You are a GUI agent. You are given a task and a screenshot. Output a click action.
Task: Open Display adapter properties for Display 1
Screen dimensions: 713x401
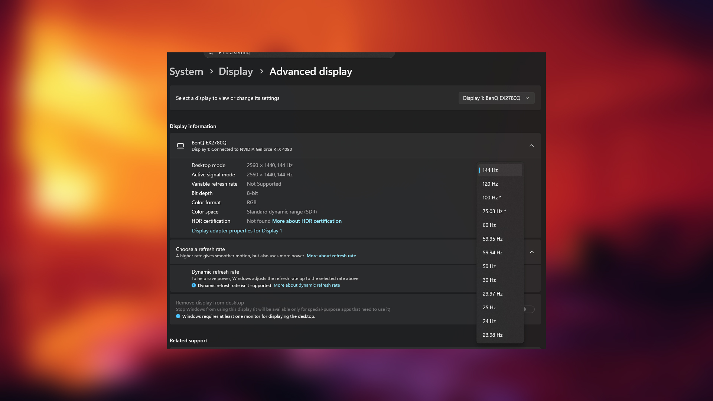(x=237, y=231)
